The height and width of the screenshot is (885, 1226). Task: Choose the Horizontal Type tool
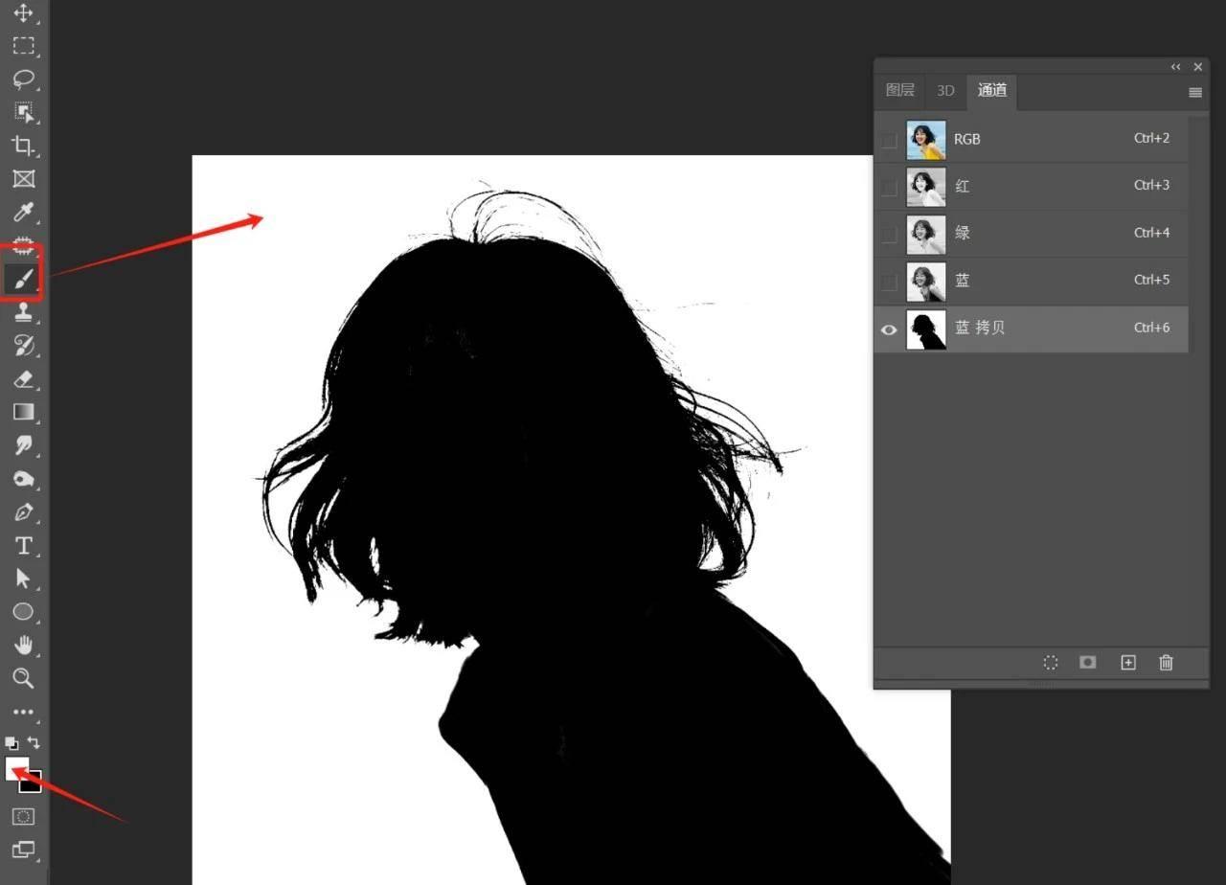23,546
